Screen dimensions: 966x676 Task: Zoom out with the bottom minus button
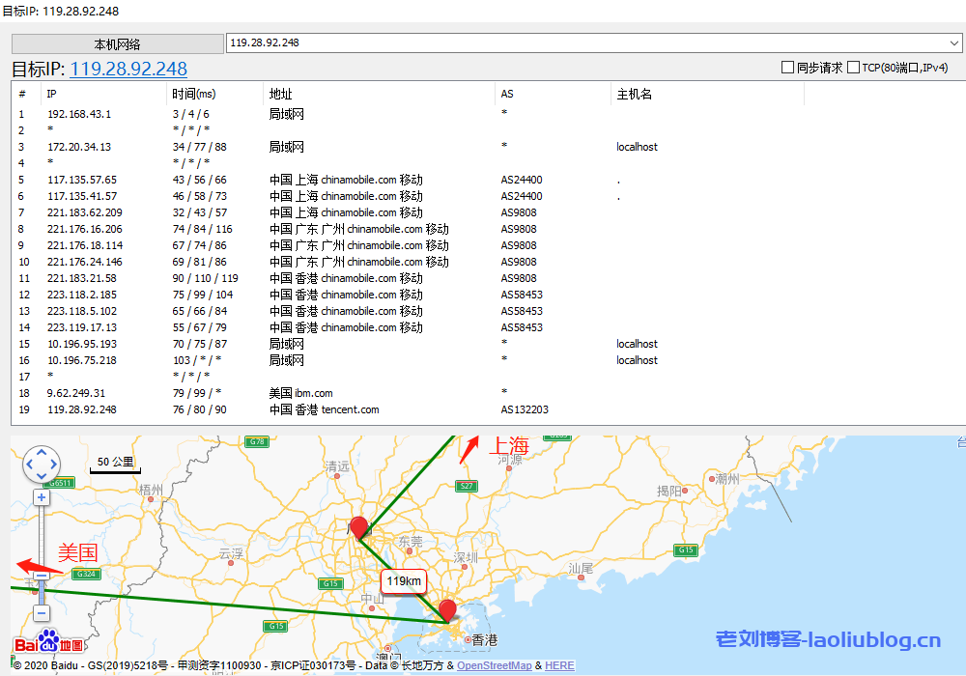click(x=42, y=613)
